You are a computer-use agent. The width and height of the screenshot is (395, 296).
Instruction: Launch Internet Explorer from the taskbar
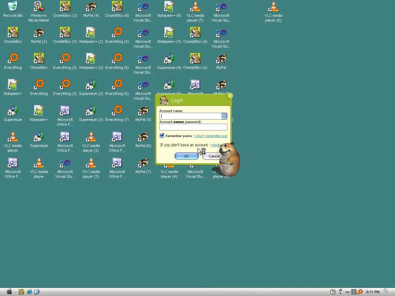[29, 292]
